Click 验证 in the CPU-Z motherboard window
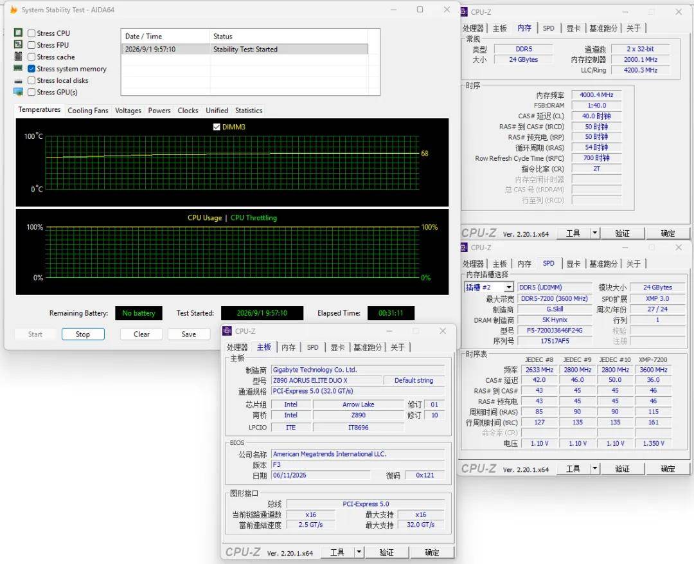694x564 pixels. (x=386, y=552)
